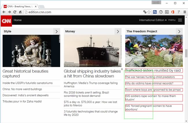The image size is (188, 123).
Task: Click Home in CNN navigation bar
Action: (x=18, y=20)
